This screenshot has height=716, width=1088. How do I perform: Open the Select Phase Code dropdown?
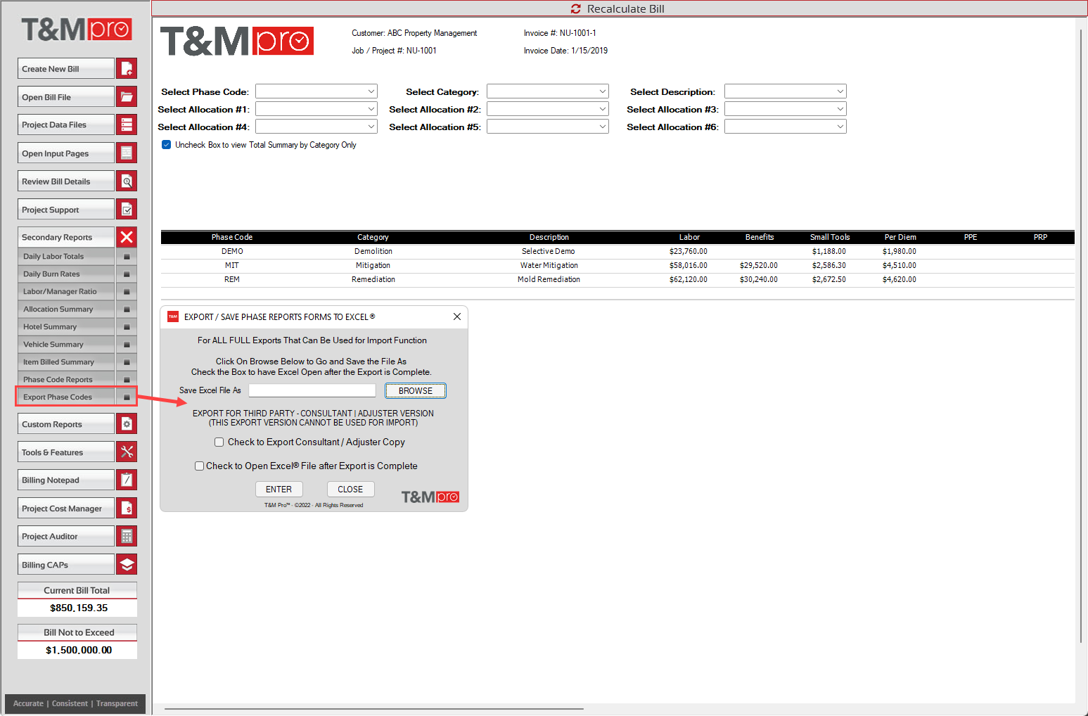click(316, 91)
